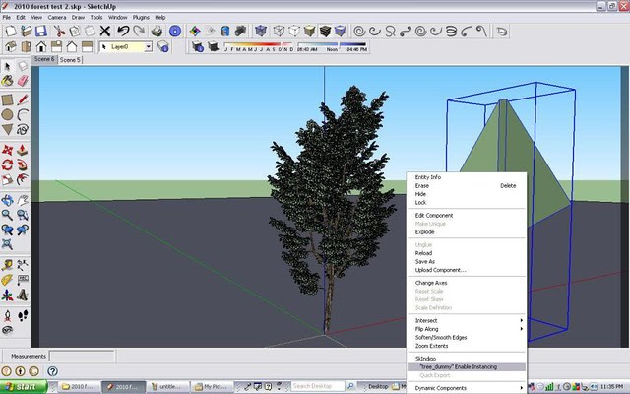The height and width of the screenshot is (394, 630).
Task: Switch to the Scene 5 tab
Action: [x=70, y=60]
